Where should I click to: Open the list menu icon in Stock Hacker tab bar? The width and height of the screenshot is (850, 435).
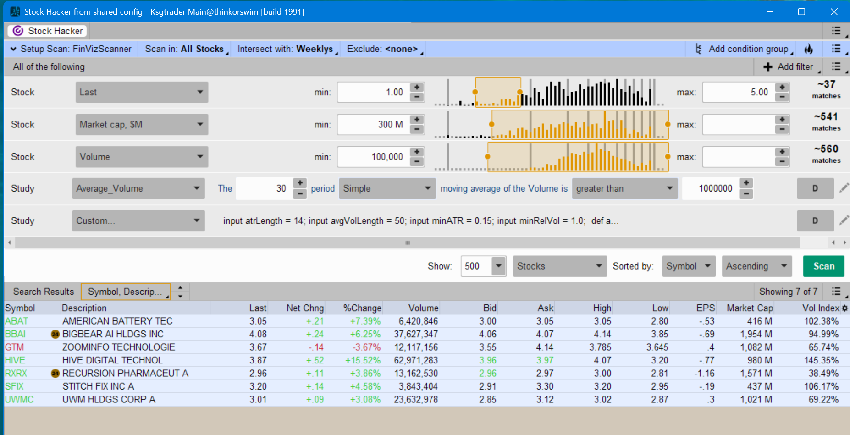(837, 31)
